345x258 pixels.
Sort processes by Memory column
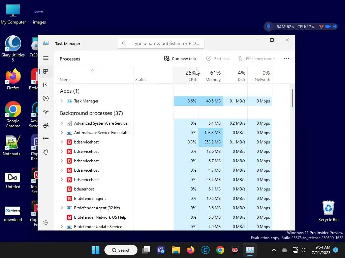pos(211,76)
